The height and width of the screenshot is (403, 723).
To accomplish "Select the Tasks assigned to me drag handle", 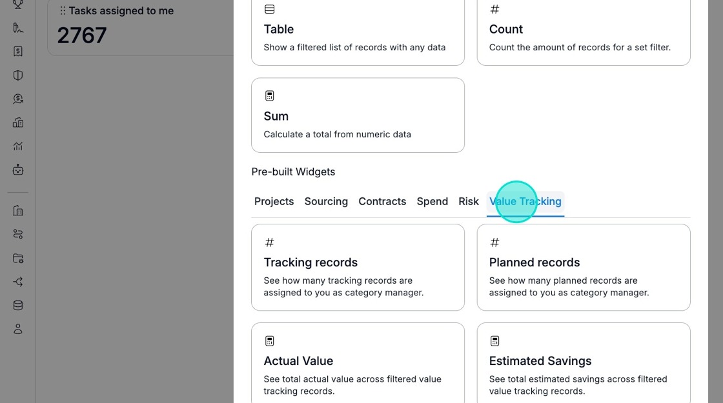I will pyautogui.click(x=63, y=10).
